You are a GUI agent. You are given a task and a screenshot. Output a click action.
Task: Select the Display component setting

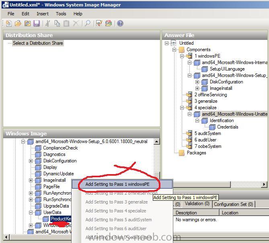tap(50, 167)
